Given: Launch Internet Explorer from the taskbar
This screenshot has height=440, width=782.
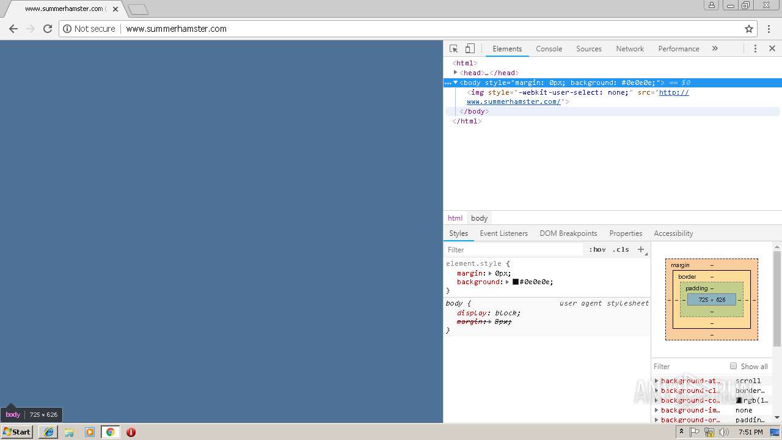Looking at the screenshot, I should [49, 432].
